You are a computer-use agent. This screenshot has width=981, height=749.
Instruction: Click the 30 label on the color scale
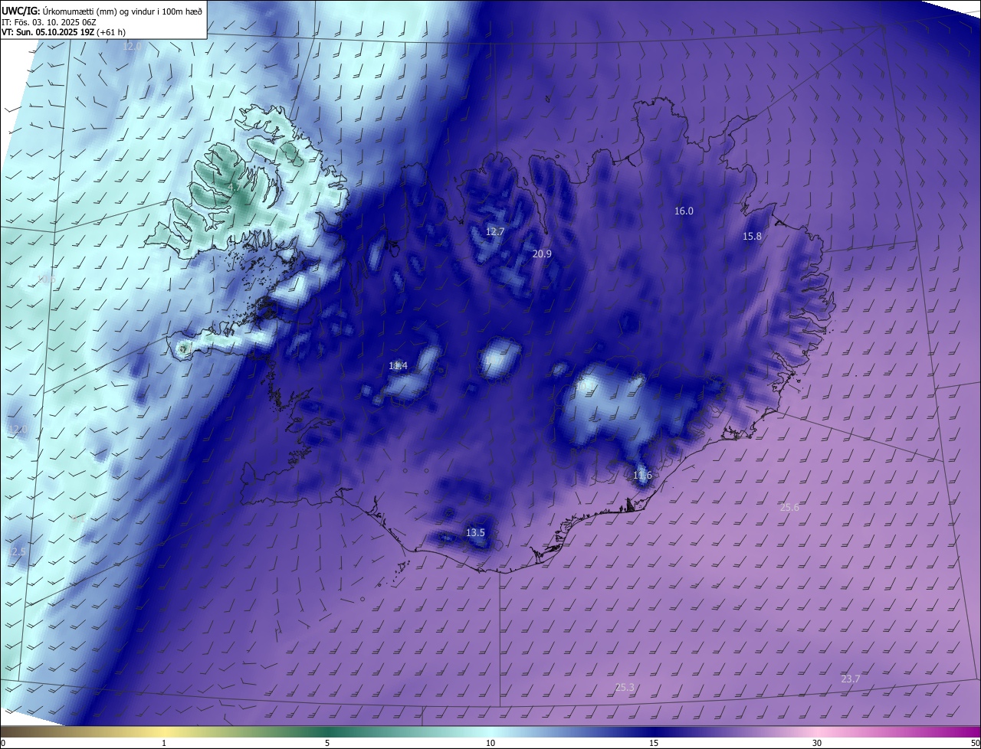817,743
